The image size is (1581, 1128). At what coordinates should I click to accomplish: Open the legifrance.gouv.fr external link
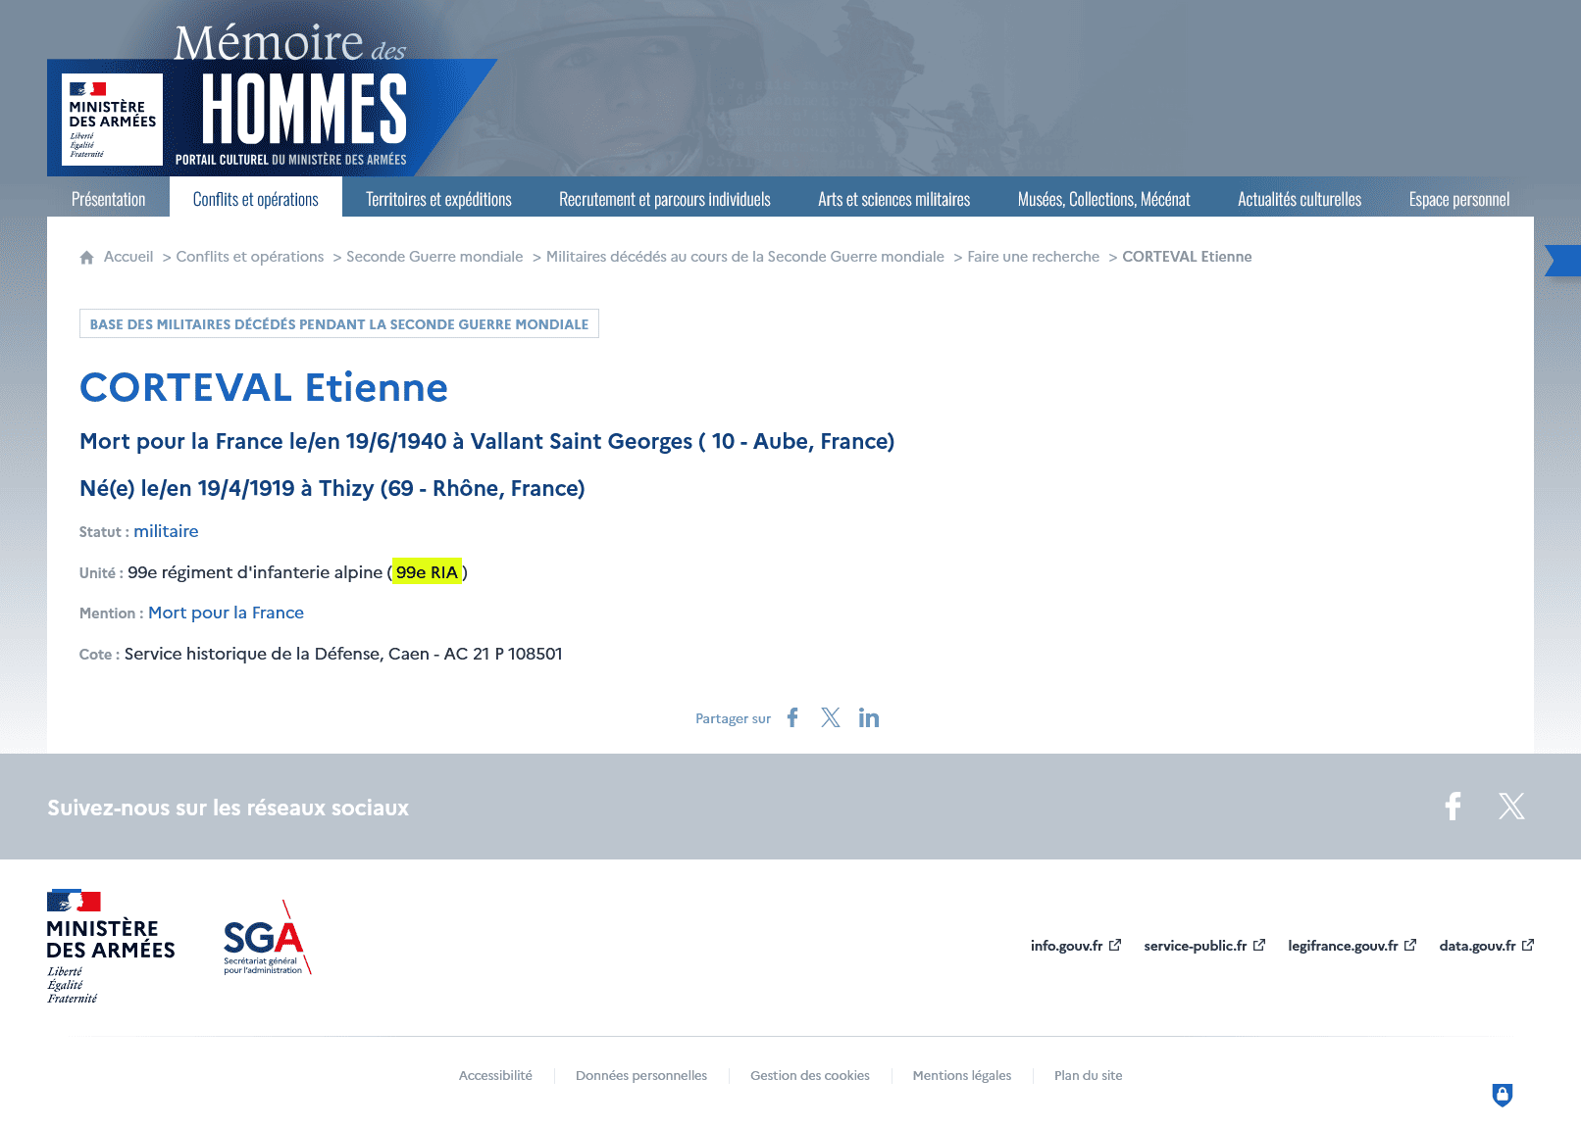(1352, 946)
